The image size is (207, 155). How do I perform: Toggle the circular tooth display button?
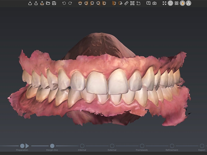170,3
